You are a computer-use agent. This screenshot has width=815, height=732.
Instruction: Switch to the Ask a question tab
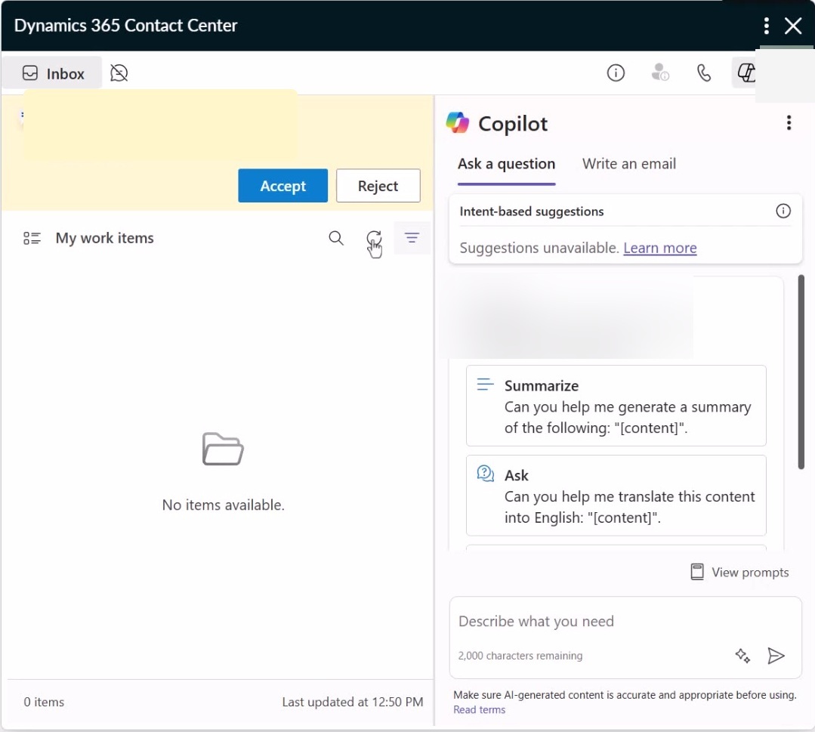(x=506, y=164)
